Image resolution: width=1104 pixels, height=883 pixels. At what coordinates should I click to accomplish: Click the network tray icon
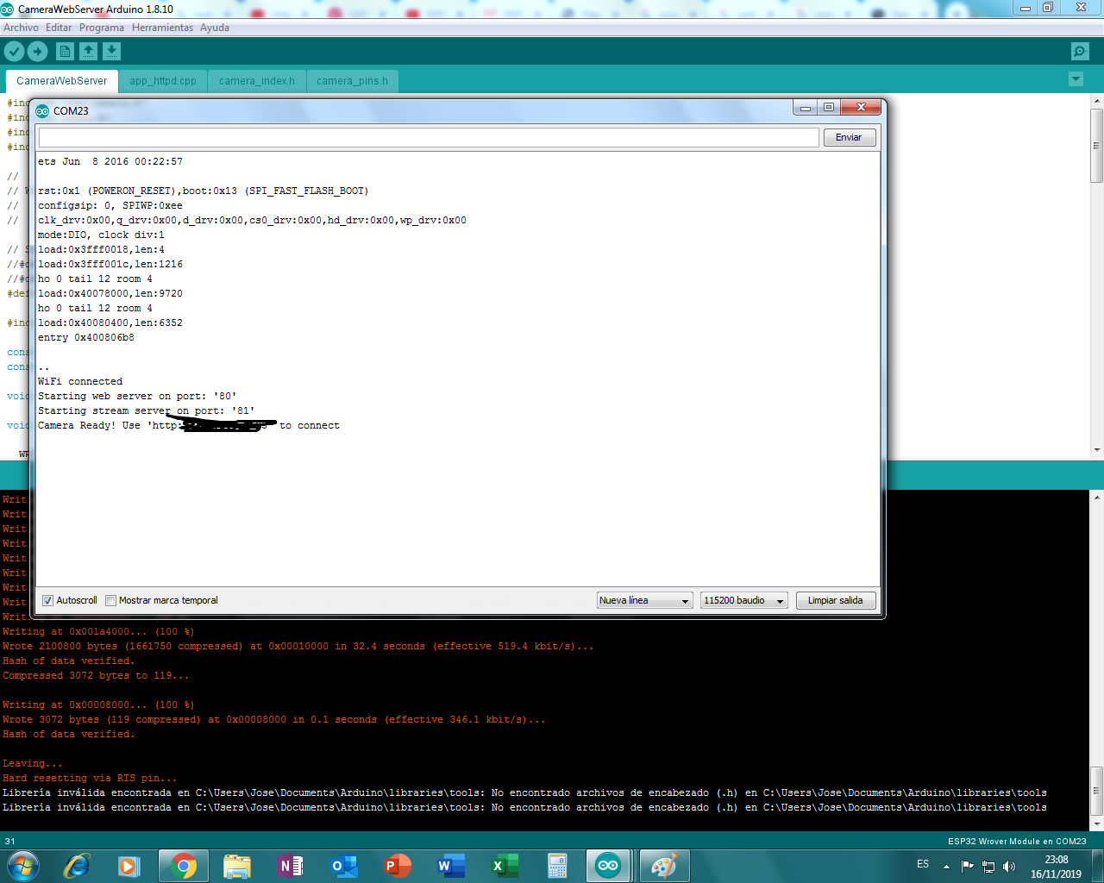pyautogui.click(x=988, y=867)
